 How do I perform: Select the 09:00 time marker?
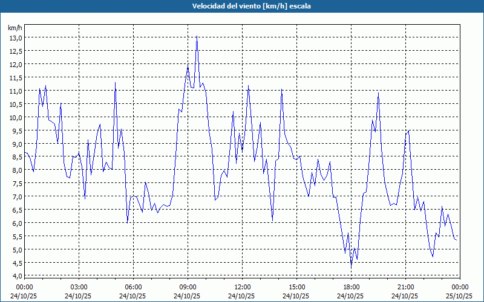tap(188, 287)
